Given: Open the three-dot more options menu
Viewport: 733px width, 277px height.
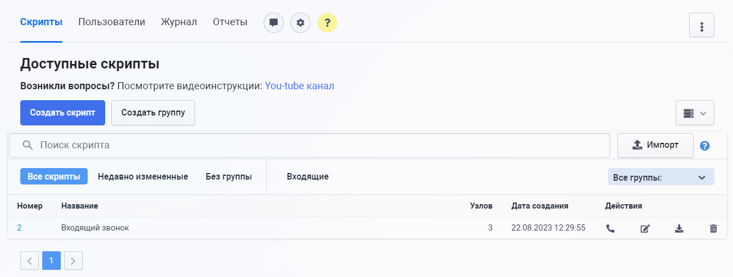Looking at the screenshot, I should pyautogui.click(x=701, y=25).
